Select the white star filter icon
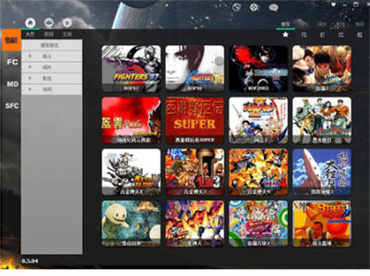 (286, 35)
